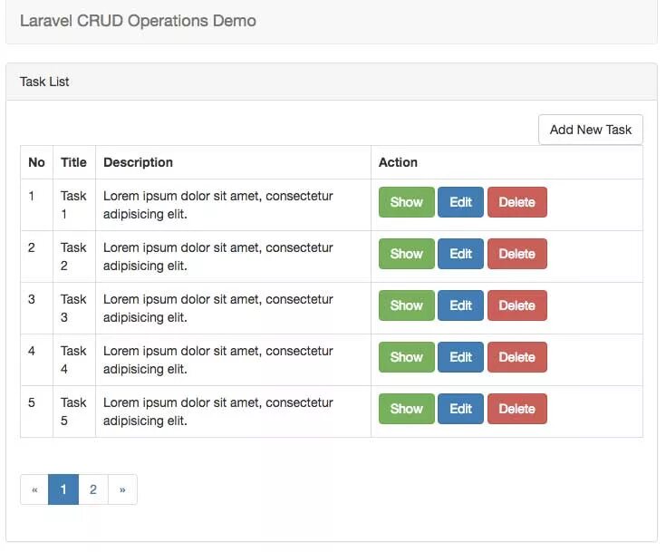Viewport: 666px width, 552px height.
Task: Delete Task 4
Action: pyautogui.click(x=516, y=357)
